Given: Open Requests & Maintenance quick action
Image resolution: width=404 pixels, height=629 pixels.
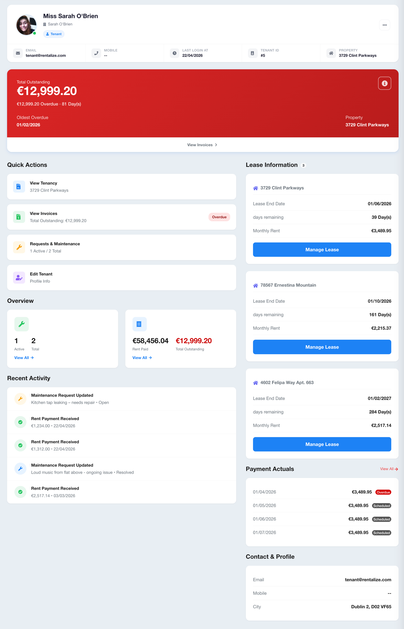Looking at the screenshot, I should (x=121, y=247).
